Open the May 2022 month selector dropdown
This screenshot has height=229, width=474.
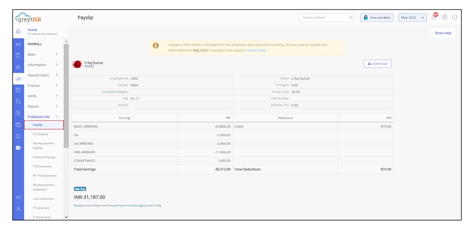pos(411,17)
